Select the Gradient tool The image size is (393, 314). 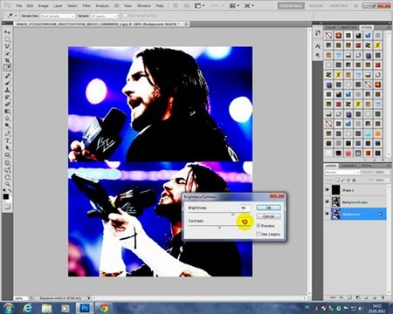pyautogui.click(x=7, y=111)
